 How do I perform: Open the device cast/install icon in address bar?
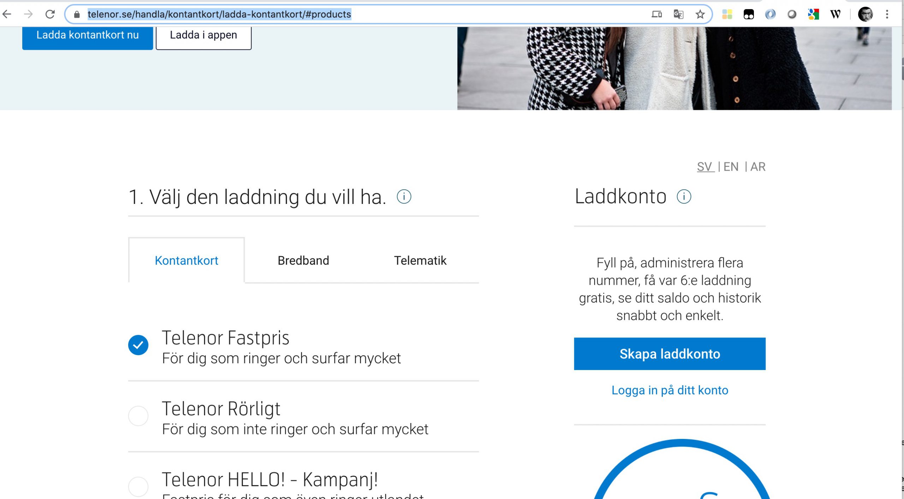click(657, 14)
